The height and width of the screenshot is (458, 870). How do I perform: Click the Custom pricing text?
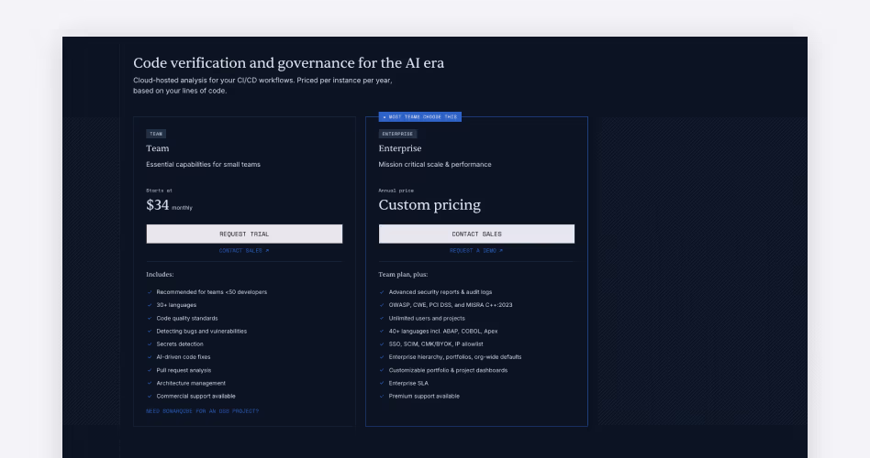tap(429, 205)
